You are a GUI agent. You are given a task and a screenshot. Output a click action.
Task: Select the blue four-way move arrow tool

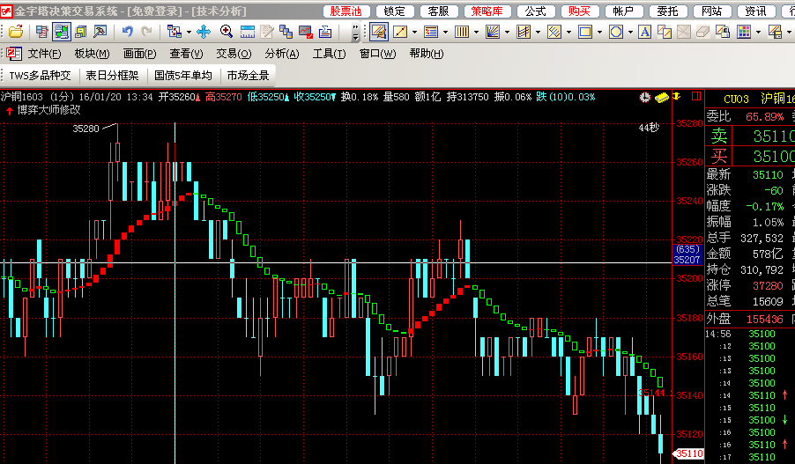[204, 32]
